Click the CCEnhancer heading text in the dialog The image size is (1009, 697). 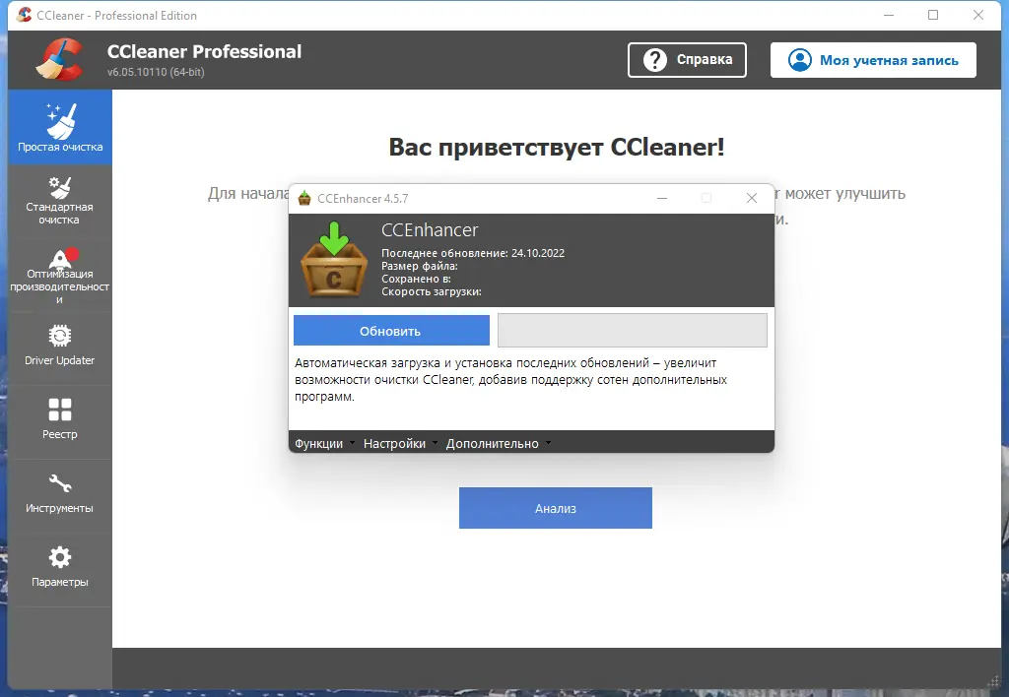pyautogui.click(x=430, y=230)
